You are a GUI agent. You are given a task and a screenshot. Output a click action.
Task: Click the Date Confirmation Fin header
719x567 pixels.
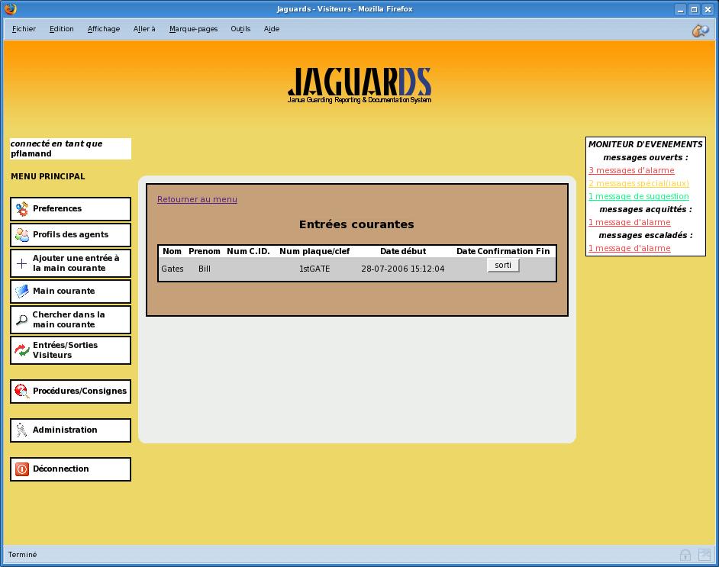[503, 251]
